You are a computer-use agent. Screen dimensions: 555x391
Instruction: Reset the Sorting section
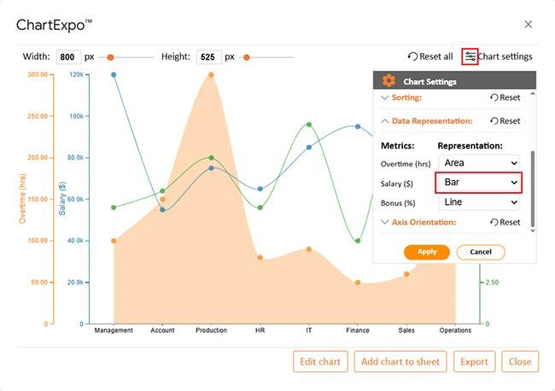505,98
